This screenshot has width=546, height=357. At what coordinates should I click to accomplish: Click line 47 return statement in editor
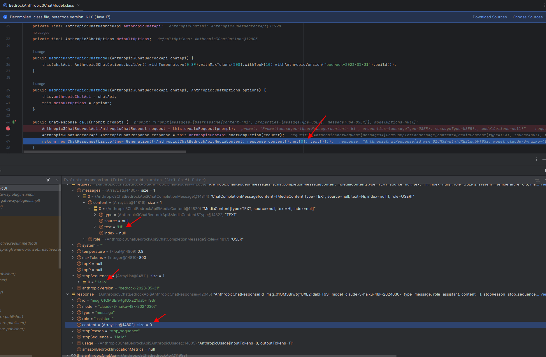(x=187, y=141)
